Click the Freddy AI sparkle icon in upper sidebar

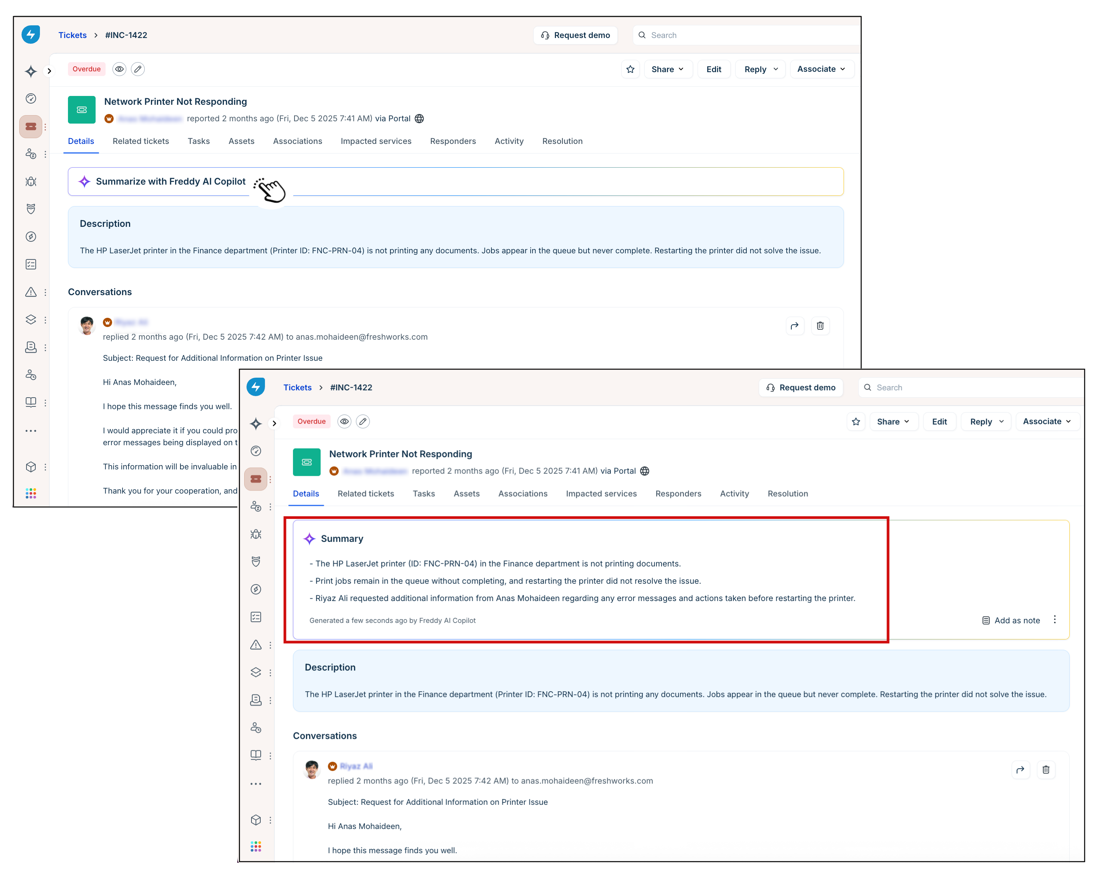pos(31,71)
